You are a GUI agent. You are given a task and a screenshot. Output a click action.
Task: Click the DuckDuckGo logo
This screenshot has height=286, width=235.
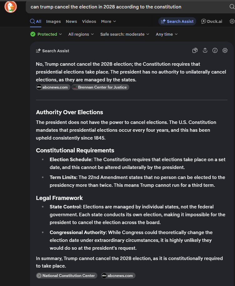click(x=11, y=7)
